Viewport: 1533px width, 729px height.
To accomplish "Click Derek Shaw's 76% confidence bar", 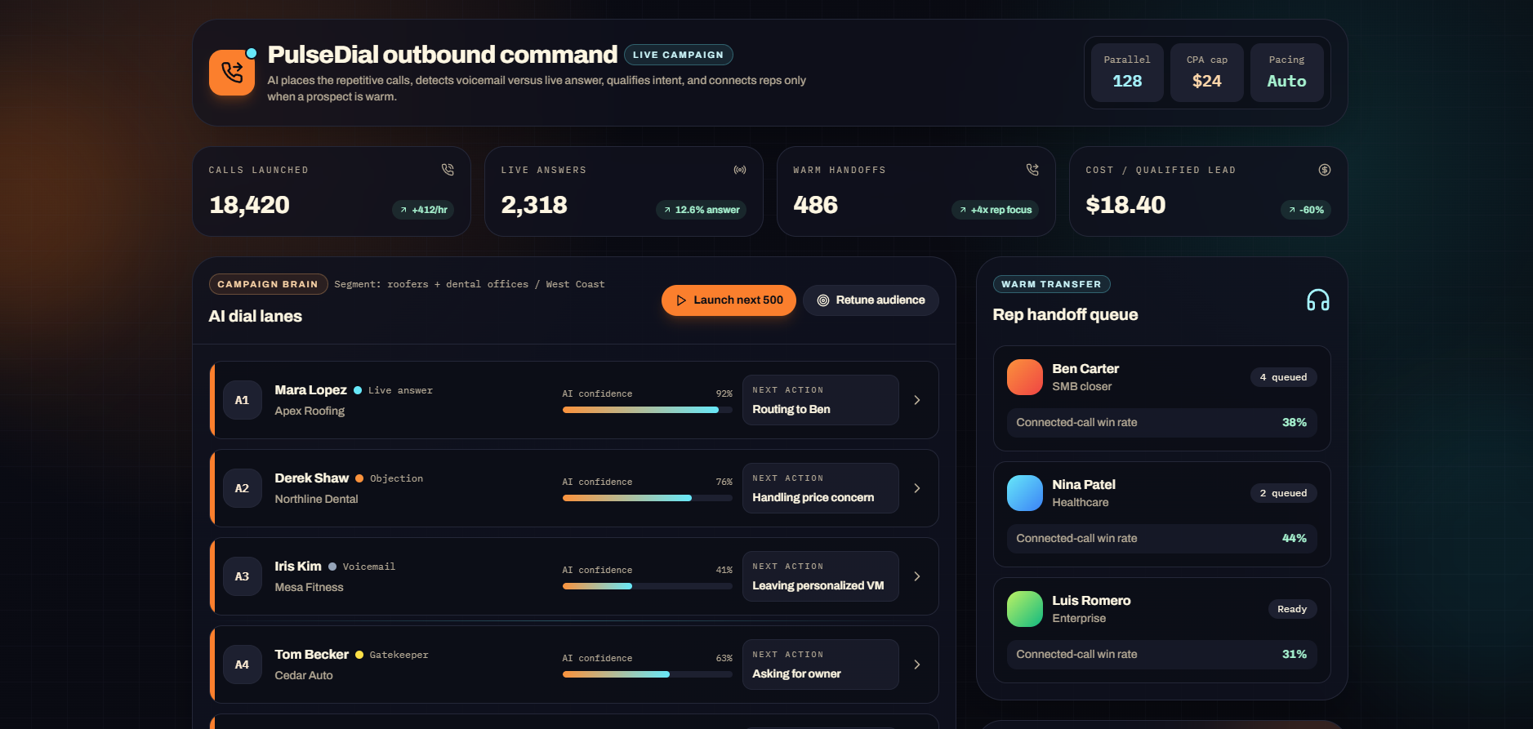I will pyautogui.click(x=647, y=498).
